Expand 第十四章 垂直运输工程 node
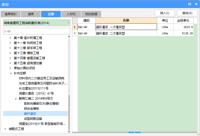The width and height of the screenshot is (200, 136). [x=10, y=58]
